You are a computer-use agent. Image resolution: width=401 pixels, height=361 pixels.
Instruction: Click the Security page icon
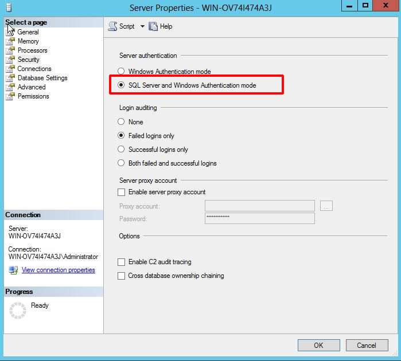[10, 60]
